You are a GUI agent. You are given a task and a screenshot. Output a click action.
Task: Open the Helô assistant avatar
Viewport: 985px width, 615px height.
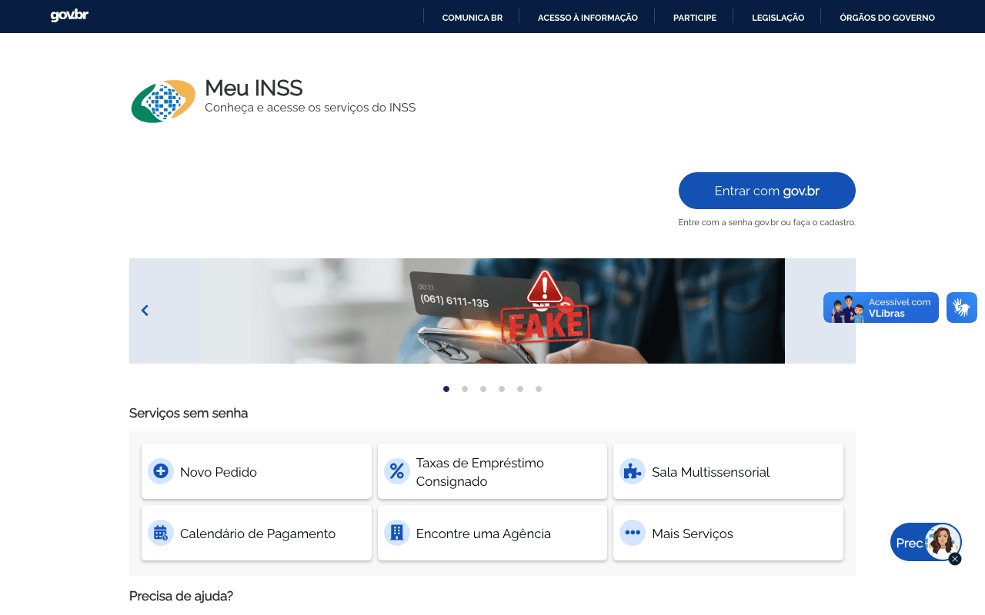point(944,541)
